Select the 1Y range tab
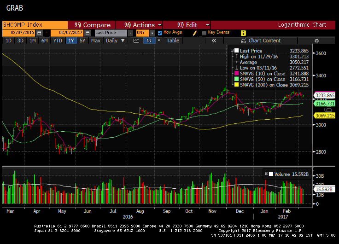 tap(71, 41)
